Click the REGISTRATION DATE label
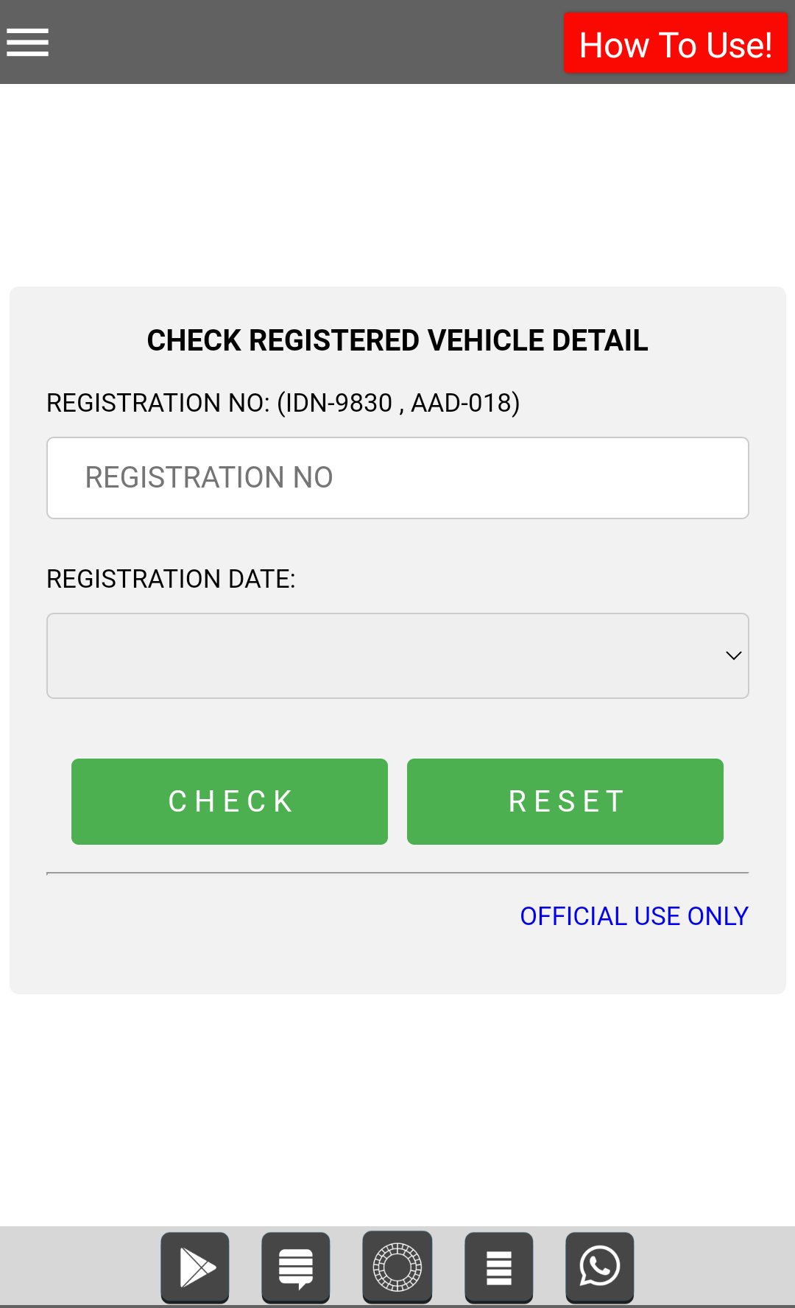 pos(171,579)
